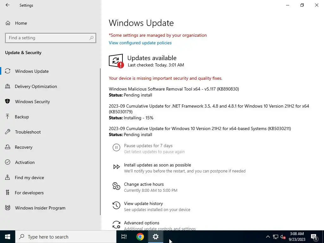Launch Google Chrome from the taskbar
The height and width of the screenshot is (243, 324).
[x=140, y=237]
